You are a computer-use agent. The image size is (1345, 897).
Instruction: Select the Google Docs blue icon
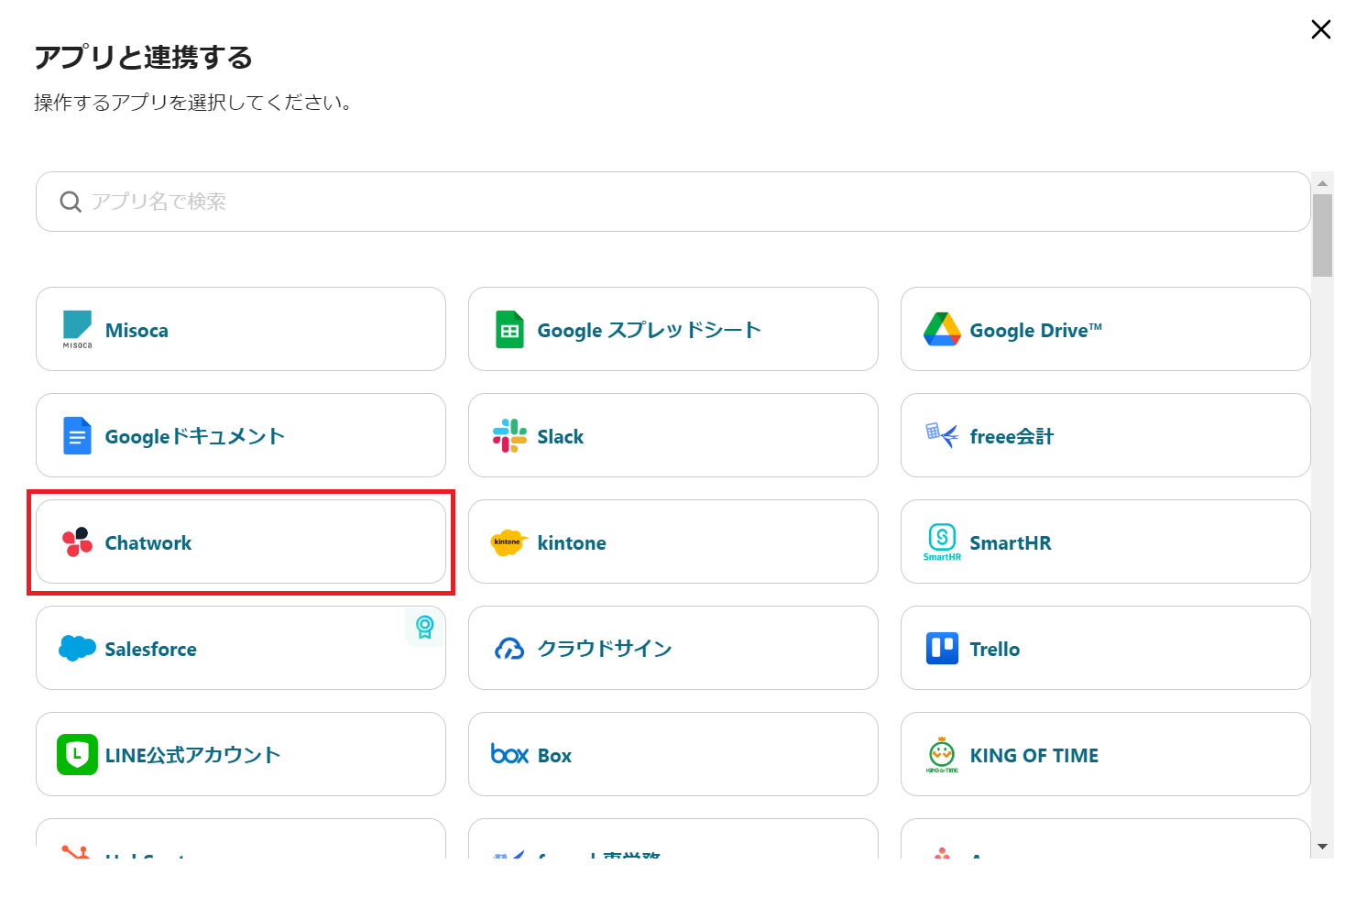[77, 436]
